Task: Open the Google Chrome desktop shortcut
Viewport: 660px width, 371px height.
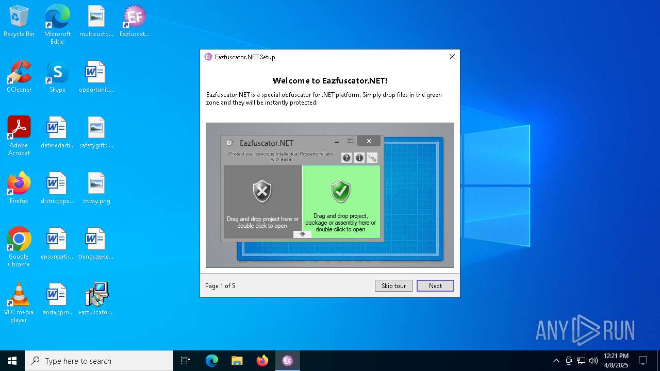Action: click(x=19, y=247)
